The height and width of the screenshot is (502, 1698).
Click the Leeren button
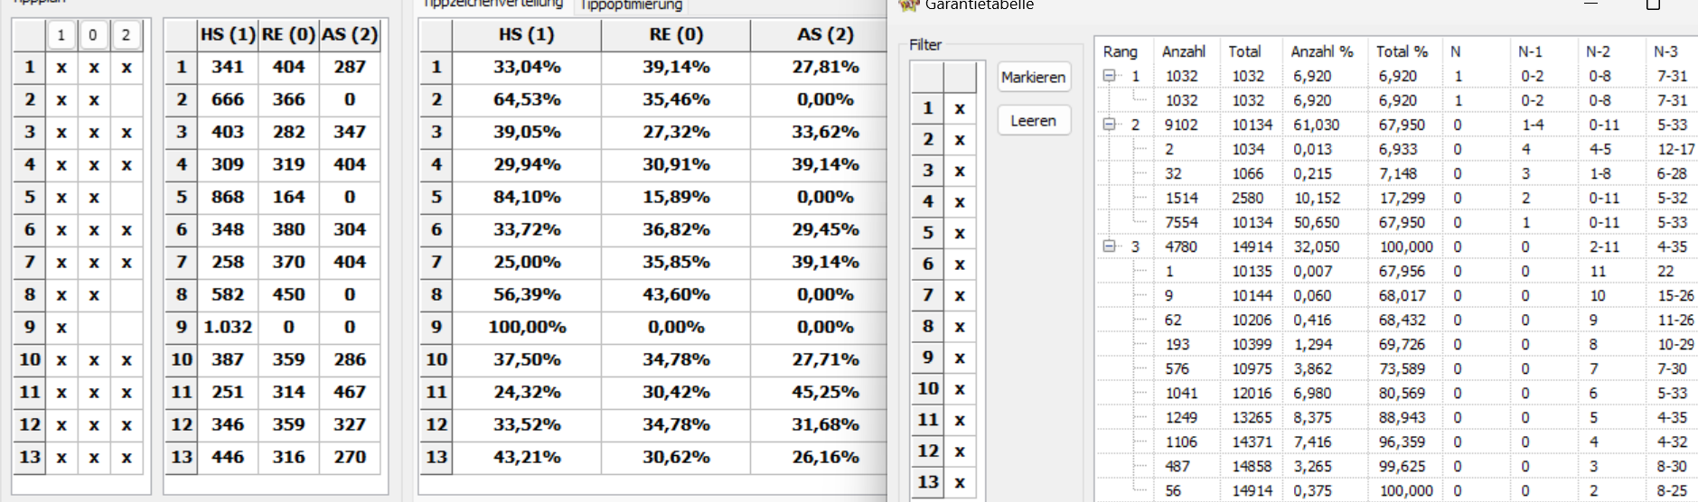(1034, 120)
